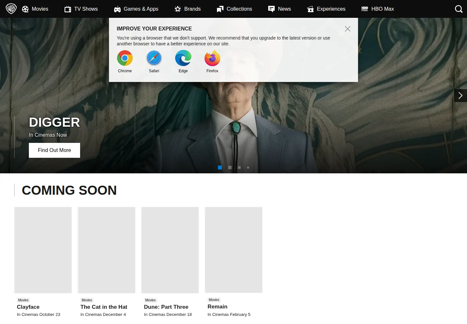467x324 pixels.
Task: Click the TV Shows television icon
Action: tap(68, 9)
